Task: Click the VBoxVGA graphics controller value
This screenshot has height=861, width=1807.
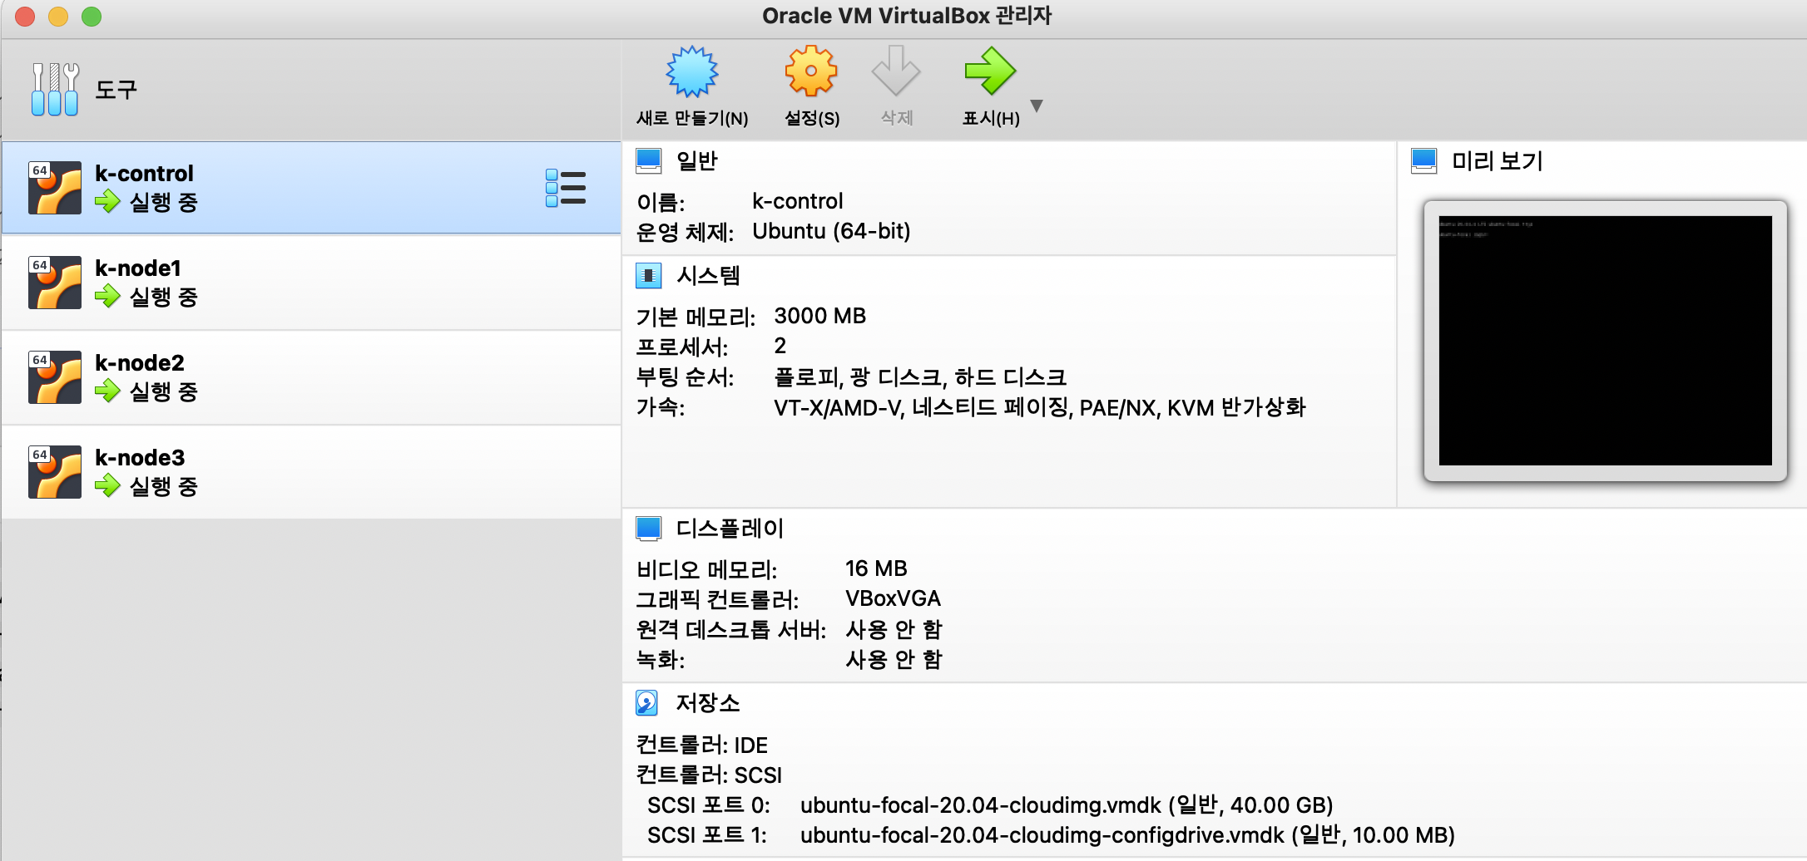Action: pyautogui.click(x=893, y=598)
